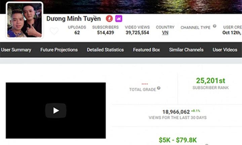The width and height of the screenshot is (242, 145).
Task: Click the Channel Type label
Action: (195, 28)
